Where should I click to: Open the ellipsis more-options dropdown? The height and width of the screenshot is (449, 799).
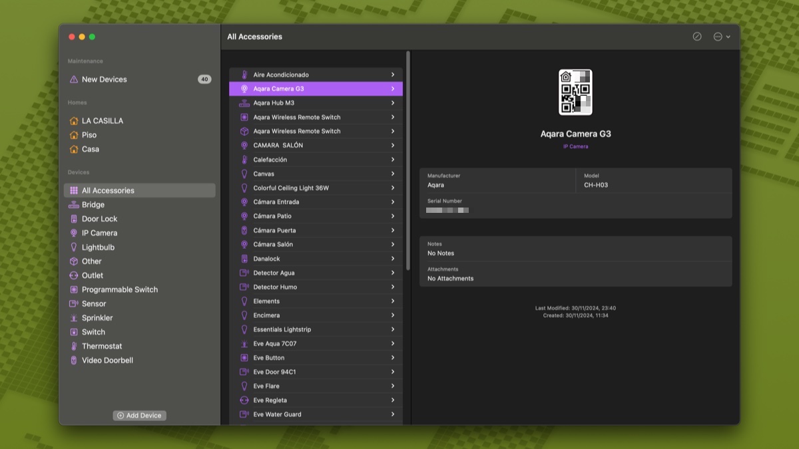click(722, 37)
